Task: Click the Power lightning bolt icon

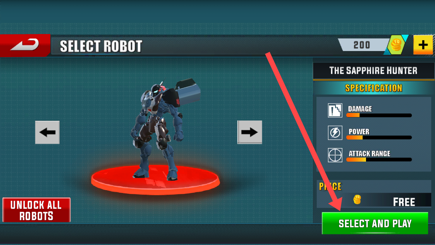Action: 335,133
